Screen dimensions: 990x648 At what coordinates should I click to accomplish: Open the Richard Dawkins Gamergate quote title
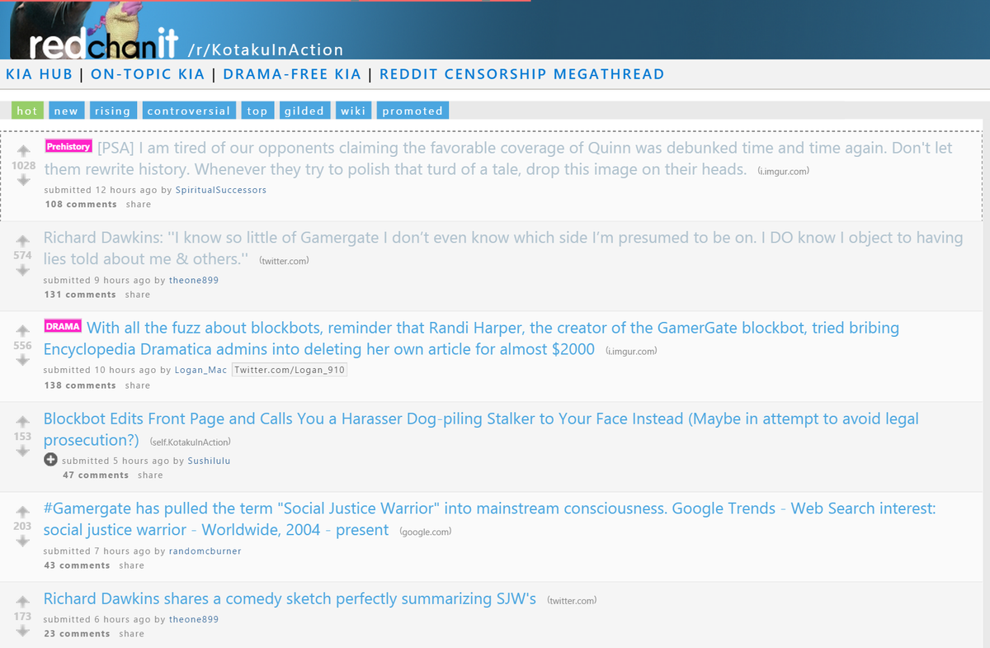[503, 248]
